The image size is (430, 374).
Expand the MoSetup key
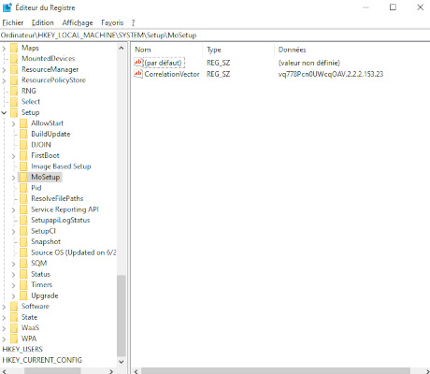[13, 178]
